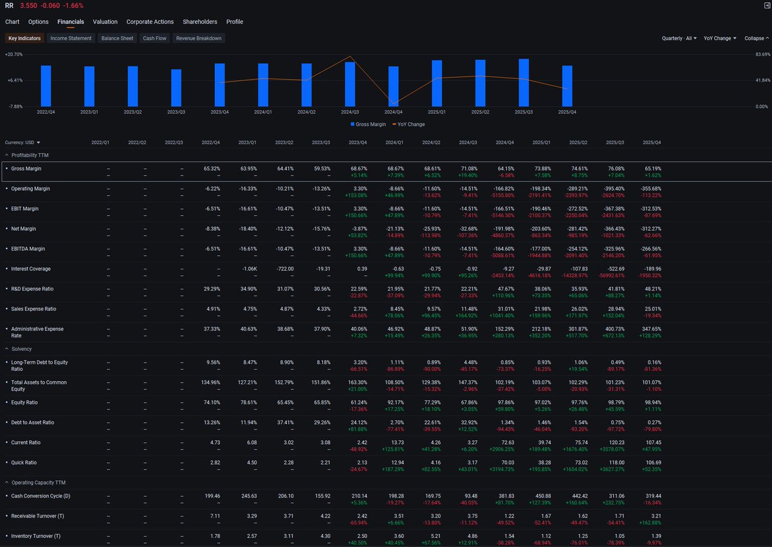
Task: Click the EBIT Margin row label
Action: [x=25, y=209]
